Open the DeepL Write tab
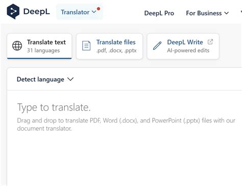This screenshot has height=186, width=242. click(x=183, y=46)
